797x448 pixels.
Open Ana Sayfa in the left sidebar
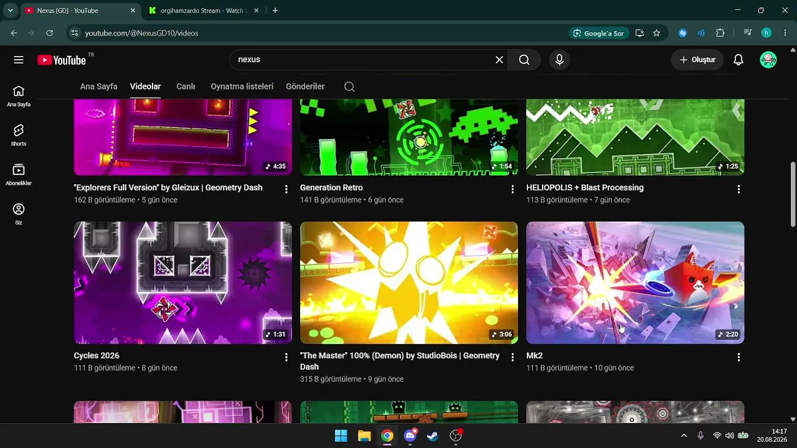(19, 96)
